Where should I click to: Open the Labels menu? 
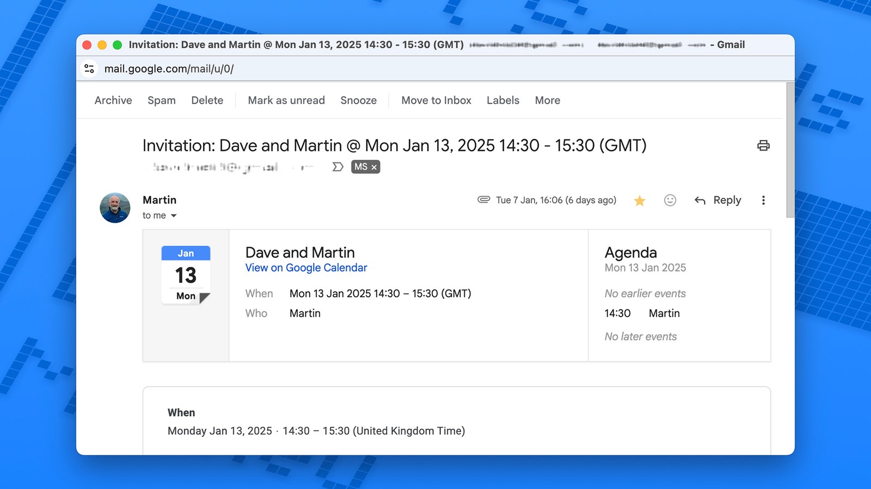coord(502,101)
